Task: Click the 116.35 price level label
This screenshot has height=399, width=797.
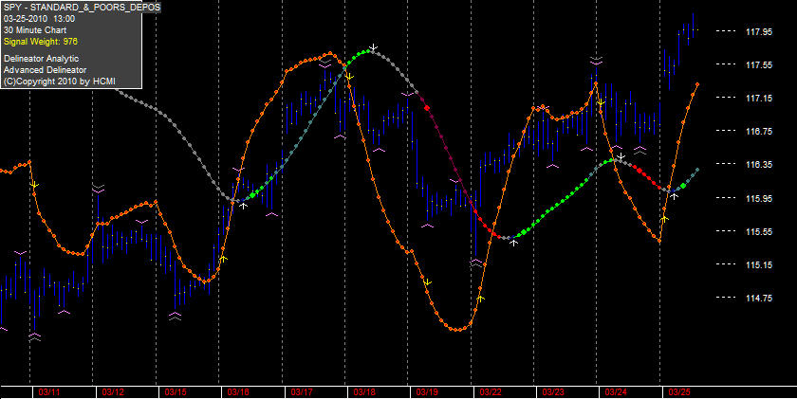Action: coord(759,165)
